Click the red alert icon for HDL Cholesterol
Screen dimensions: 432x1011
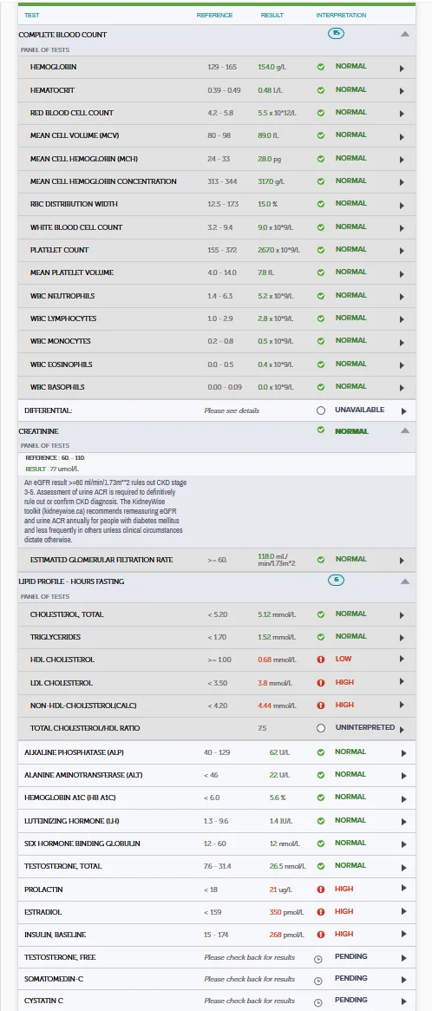point(320,660)
